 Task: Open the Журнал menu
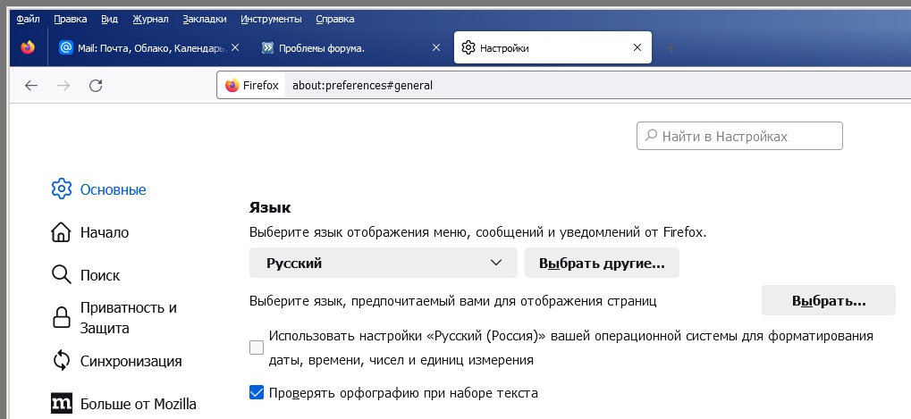(x=150, y=19)
